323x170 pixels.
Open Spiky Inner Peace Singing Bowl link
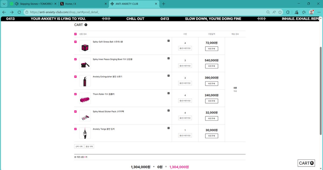[113, 59]
